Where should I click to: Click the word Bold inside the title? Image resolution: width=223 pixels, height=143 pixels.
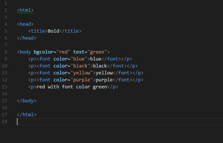click(x=53, y=31)
